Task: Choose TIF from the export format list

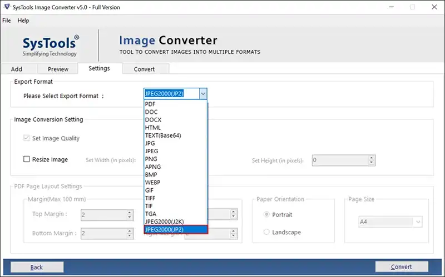Action: tap(175, 206)
